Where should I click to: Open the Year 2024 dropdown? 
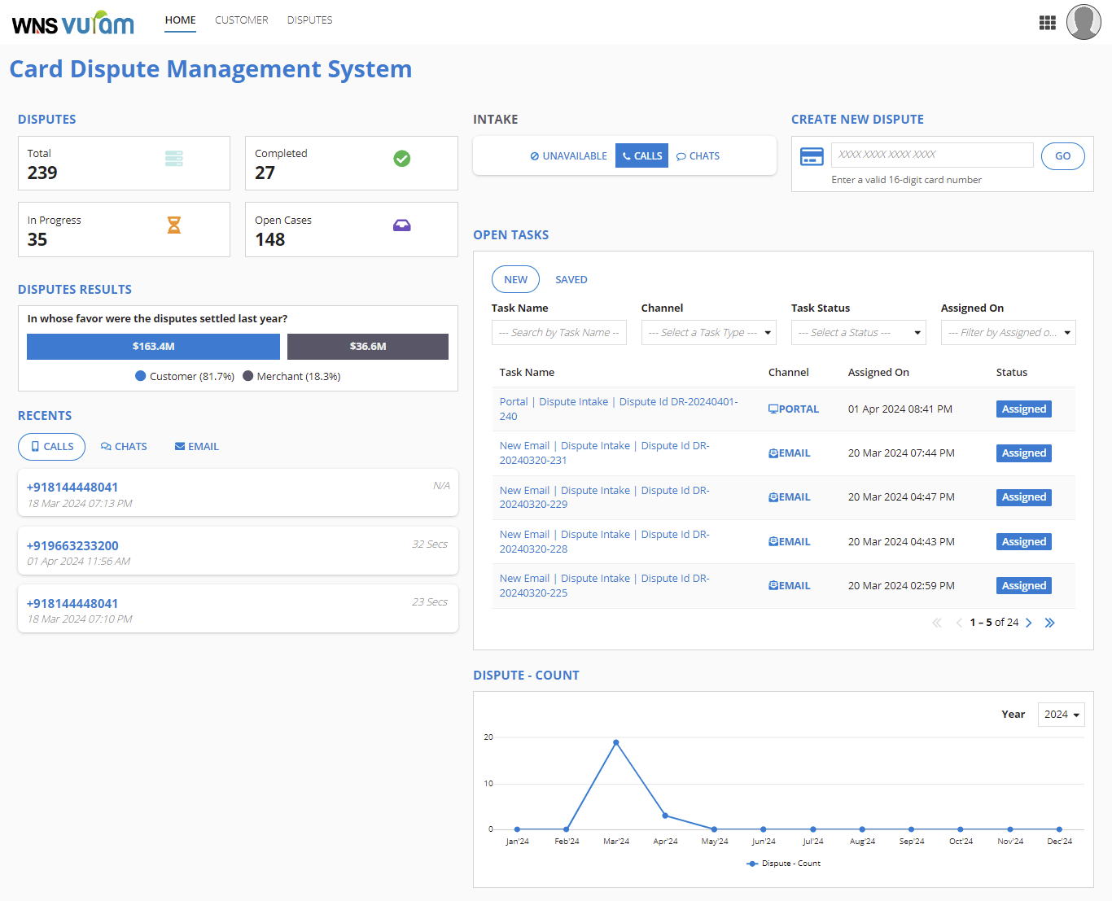click(x=1061, y=715)
